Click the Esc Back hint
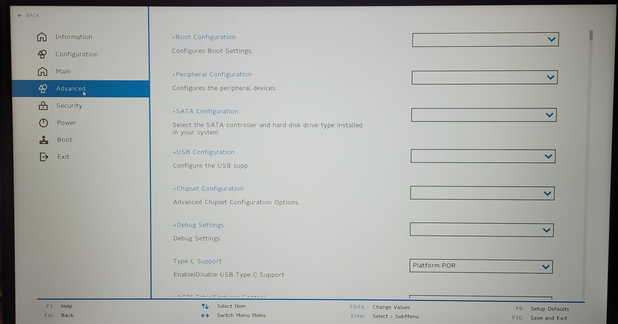This screenshot has height=324, width=618. tap(59, 315)
